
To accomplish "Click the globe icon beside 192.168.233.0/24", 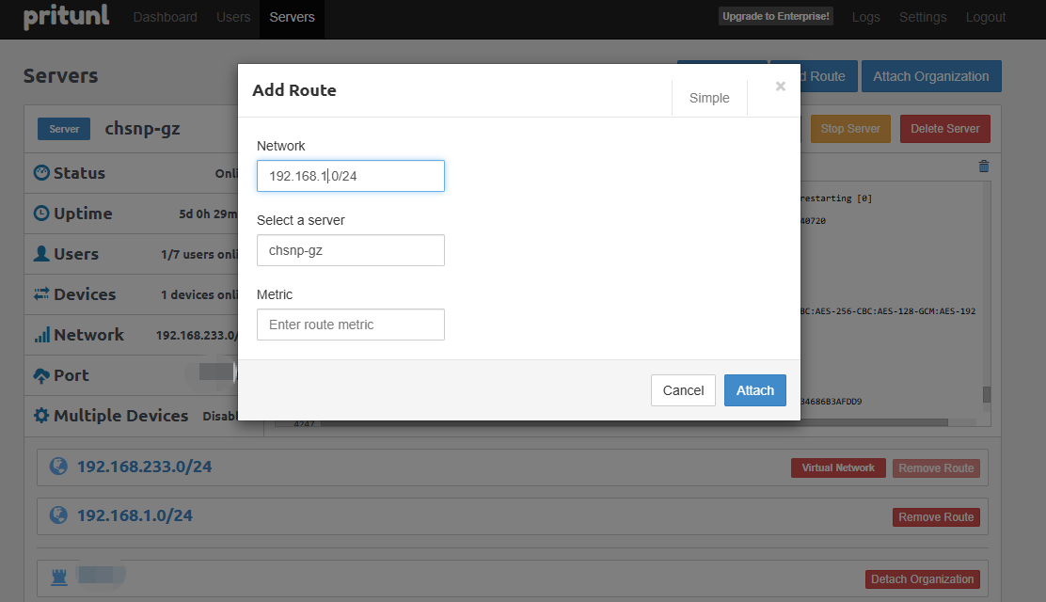I will (58, 467).
